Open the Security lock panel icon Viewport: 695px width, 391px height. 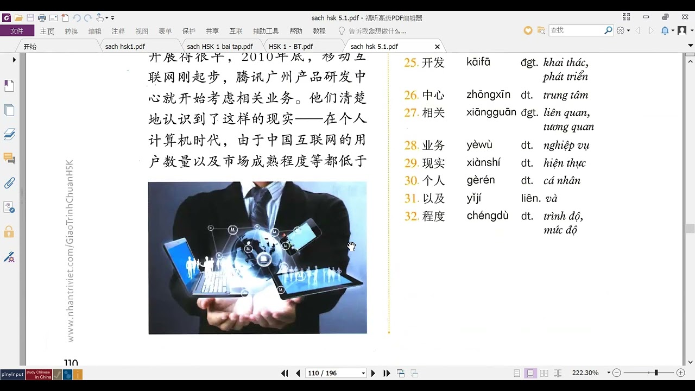[9, 232]
